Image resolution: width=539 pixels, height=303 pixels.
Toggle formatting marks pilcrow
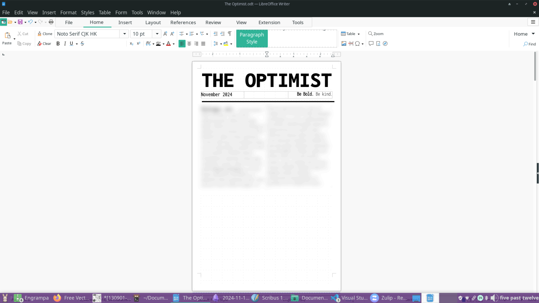click(229, 34)
